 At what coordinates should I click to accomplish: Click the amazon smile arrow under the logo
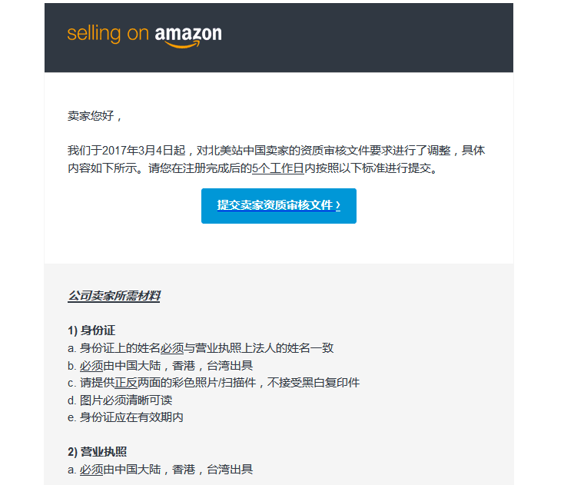click(182, 45)
